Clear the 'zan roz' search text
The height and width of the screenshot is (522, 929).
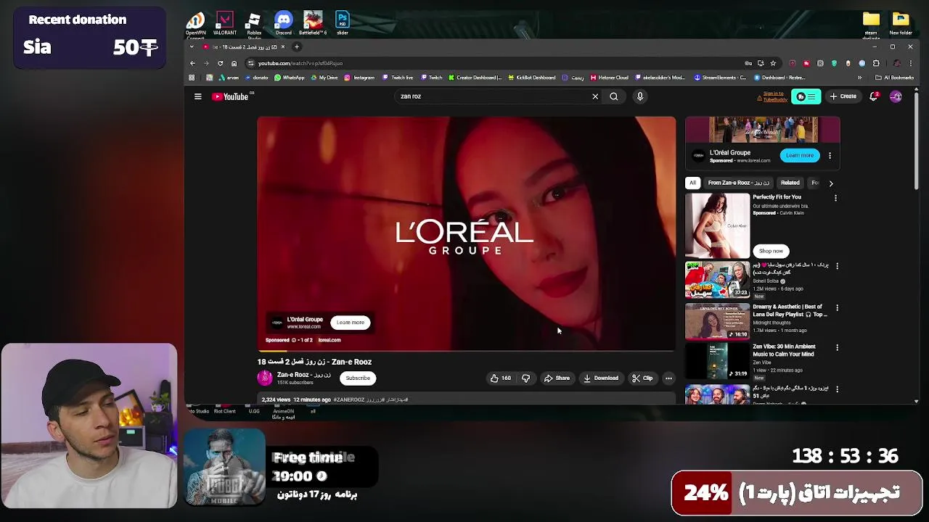point(595,96)
